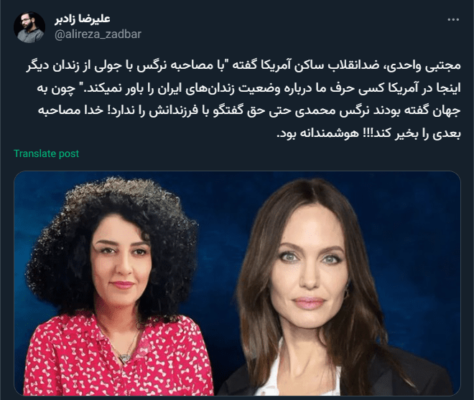This screenshot has height=400, width=474.
Task: Click the first tweet line starting مجتبی واحدی
Action: tap(243, 66)
